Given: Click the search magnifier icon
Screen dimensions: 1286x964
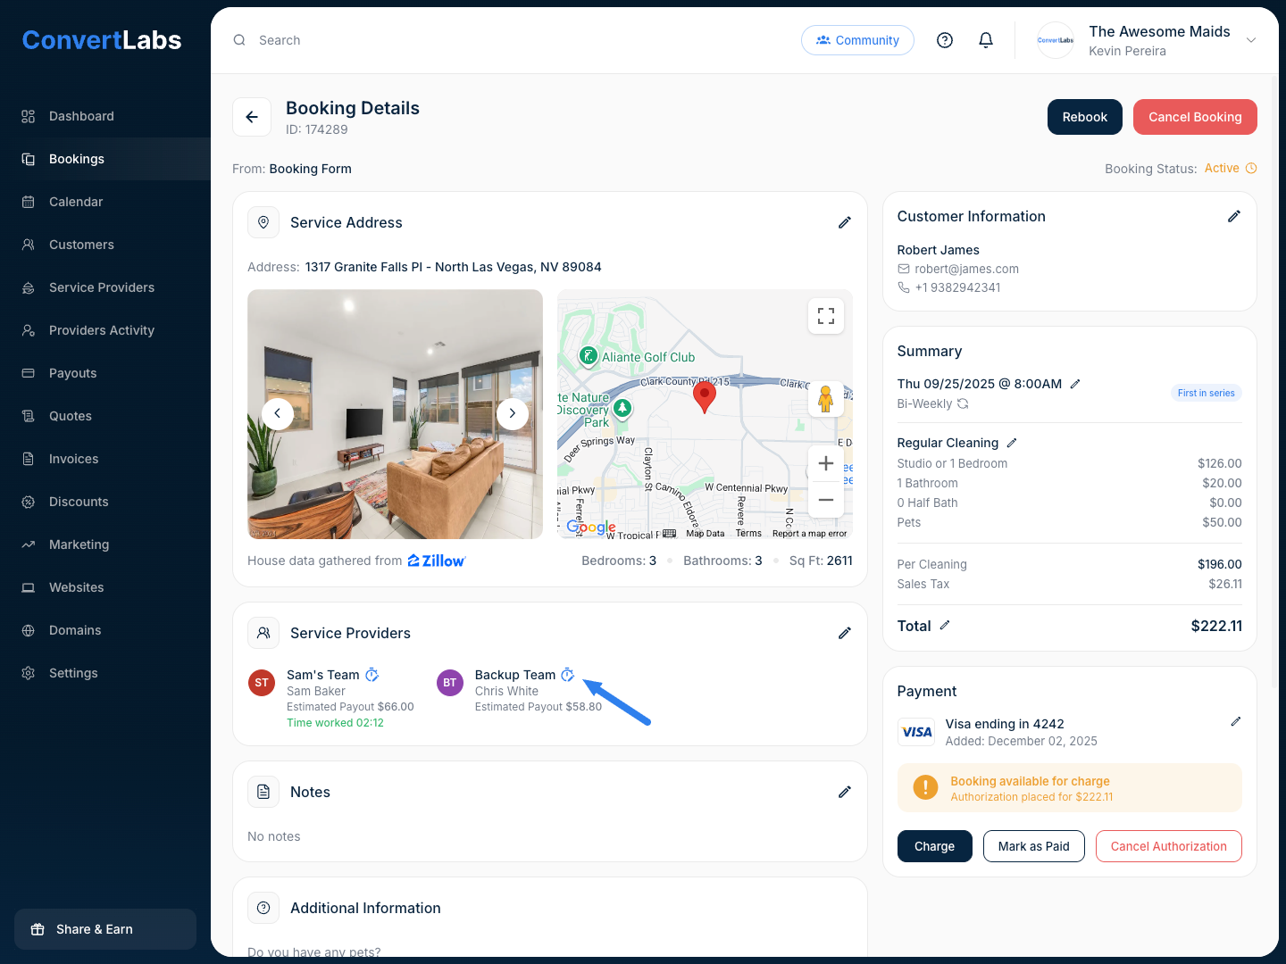Looking at the screenshot, I should click(x=239, y=40).
